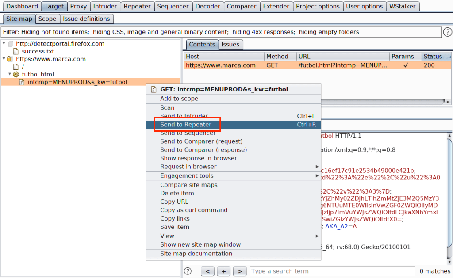Click the root path page icon
Screen dimensions: 453x278
coord(15,67)
